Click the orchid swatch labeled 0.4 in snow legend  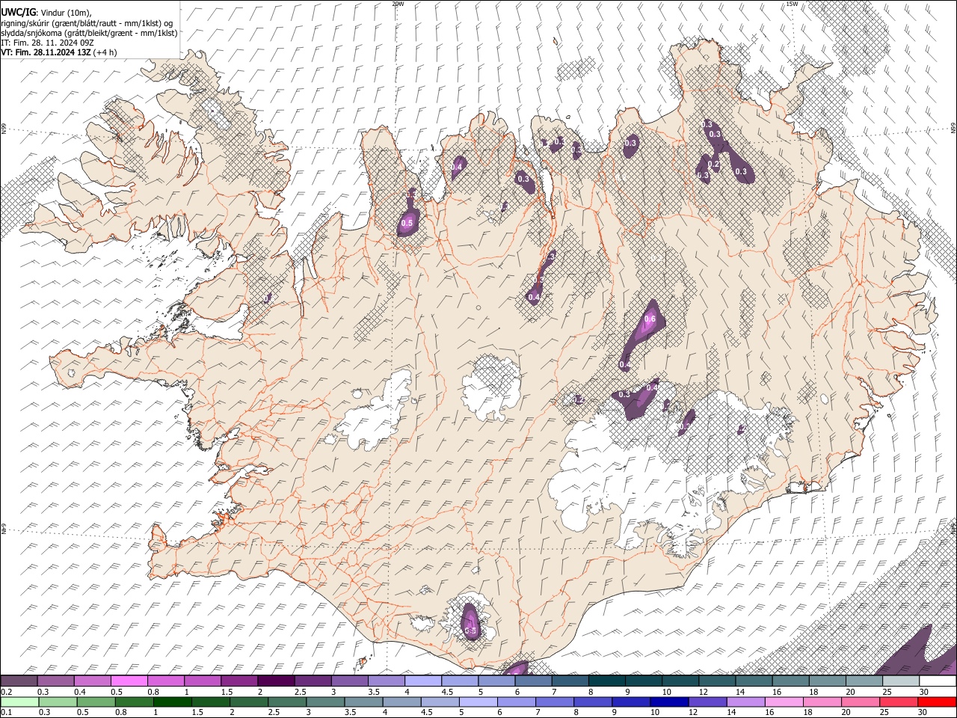(x=92, y=681)
